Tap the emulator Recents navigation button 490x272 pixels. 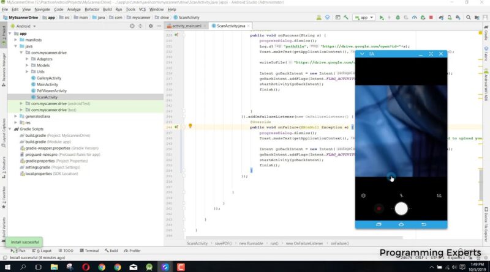point(379,224)
